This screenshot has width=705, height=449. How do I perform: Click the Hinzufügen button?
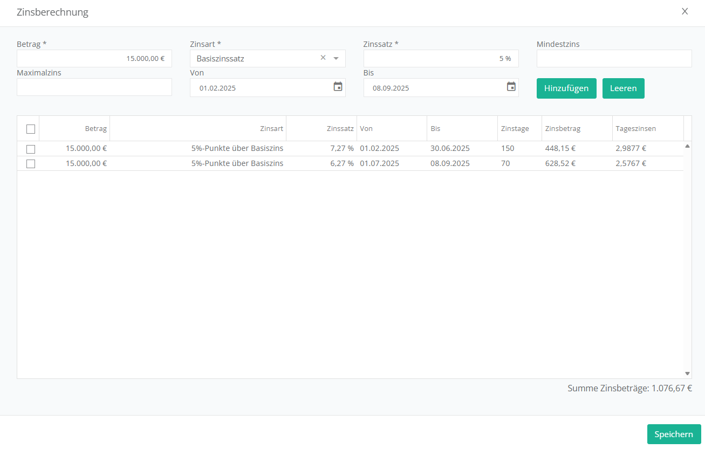pyautogui.click(x=566, y=88)
